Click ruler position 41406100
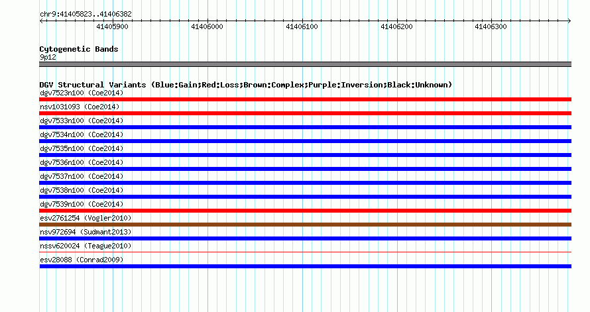The height and width of the screenshot is (312, 590). coord(302,26)
